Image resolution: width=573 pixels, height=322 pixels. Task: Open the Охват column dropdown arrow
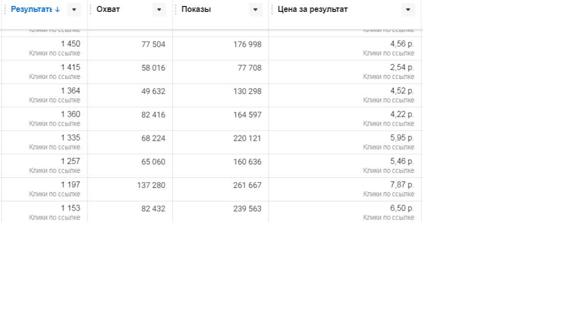click(x=159, y=9)
